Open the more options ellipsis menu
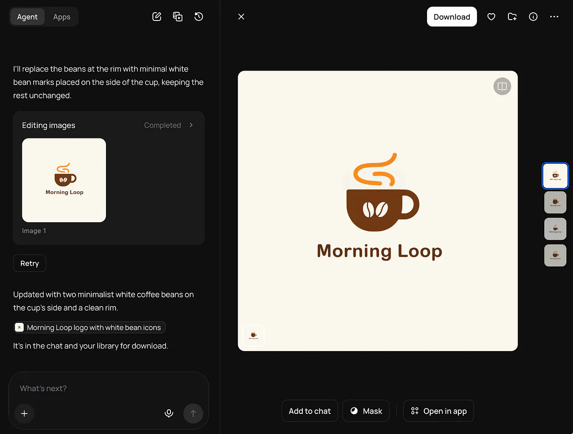The height and width of the screenshot is (434, 573). coord(554,17)
